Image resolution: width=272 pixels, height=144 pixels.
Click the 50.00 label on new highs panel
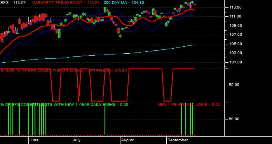[234, 119]
